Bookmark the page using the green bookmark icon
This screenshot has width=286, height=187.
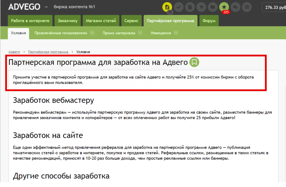(194, 62)
